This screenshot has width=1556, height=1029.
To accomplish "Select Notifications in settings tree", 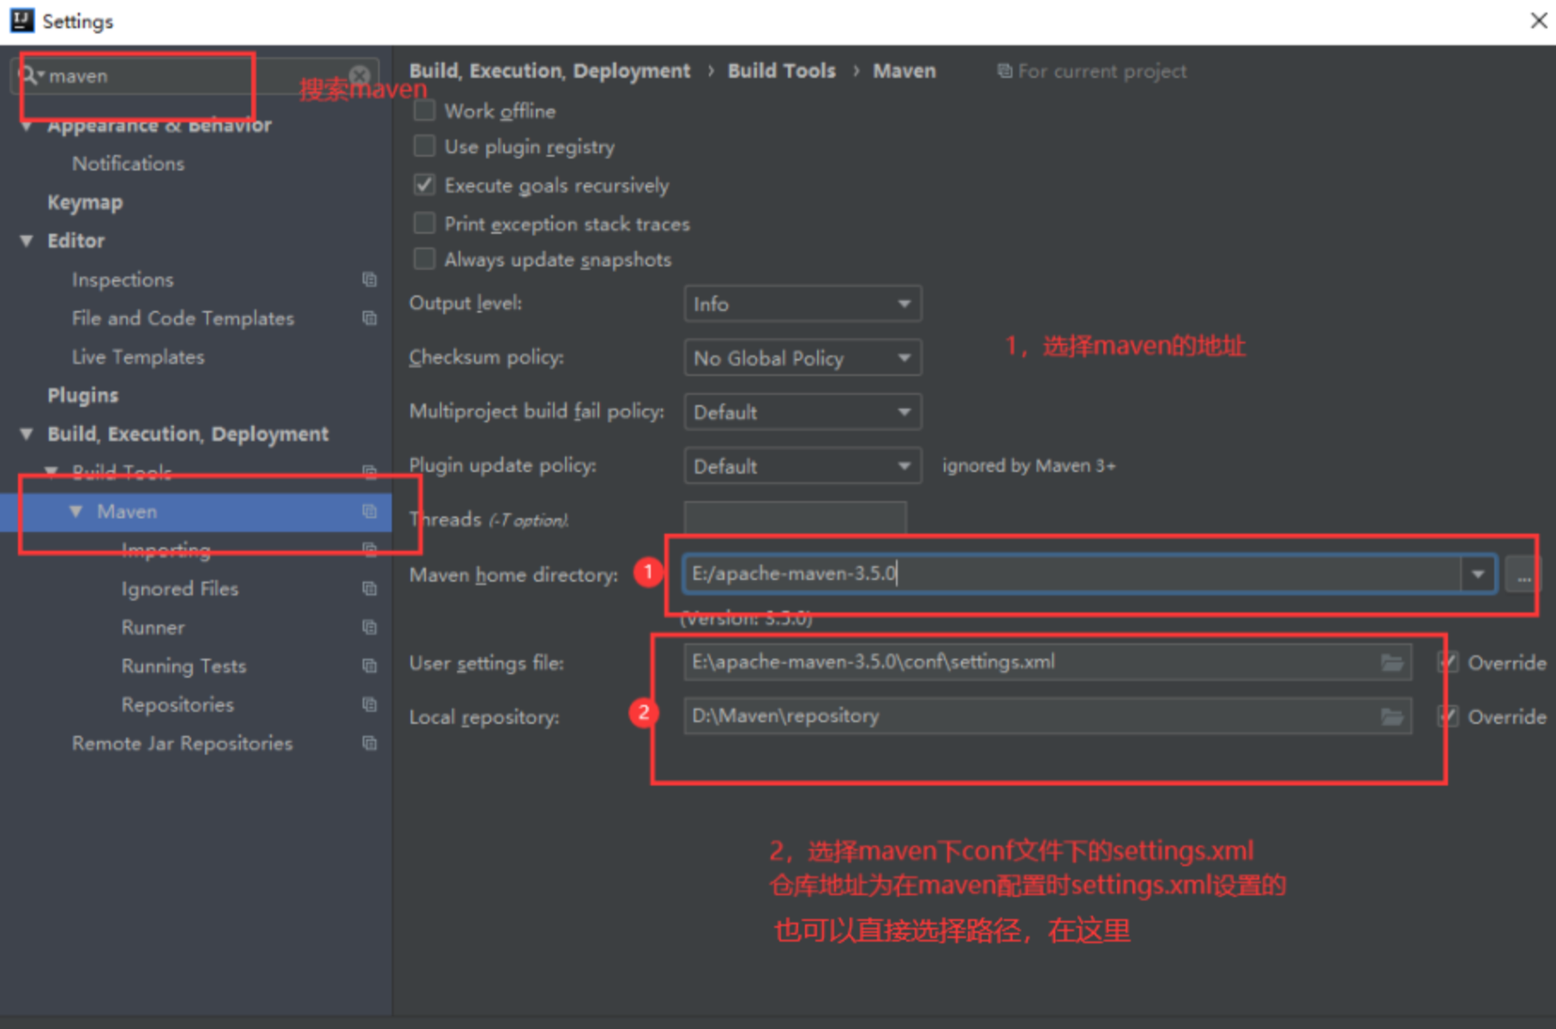I will (x=128, y=164).
